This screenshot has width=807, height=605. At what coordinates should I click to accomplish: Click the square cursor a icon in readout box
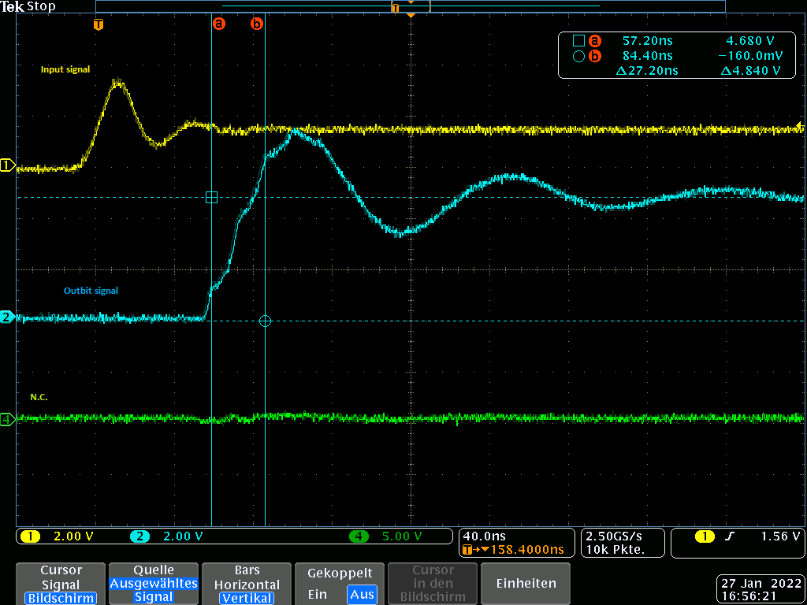click(x=578, y=40)
